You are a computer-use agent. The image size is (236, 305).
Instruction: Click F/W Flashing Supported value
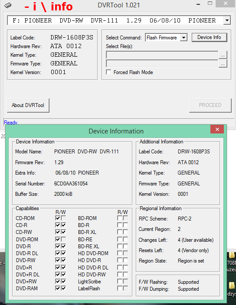[188, 282]
